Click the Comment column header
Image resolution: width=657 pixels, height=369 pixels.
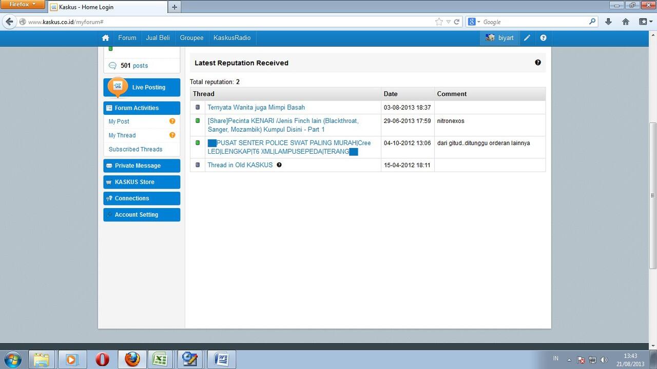490,94
